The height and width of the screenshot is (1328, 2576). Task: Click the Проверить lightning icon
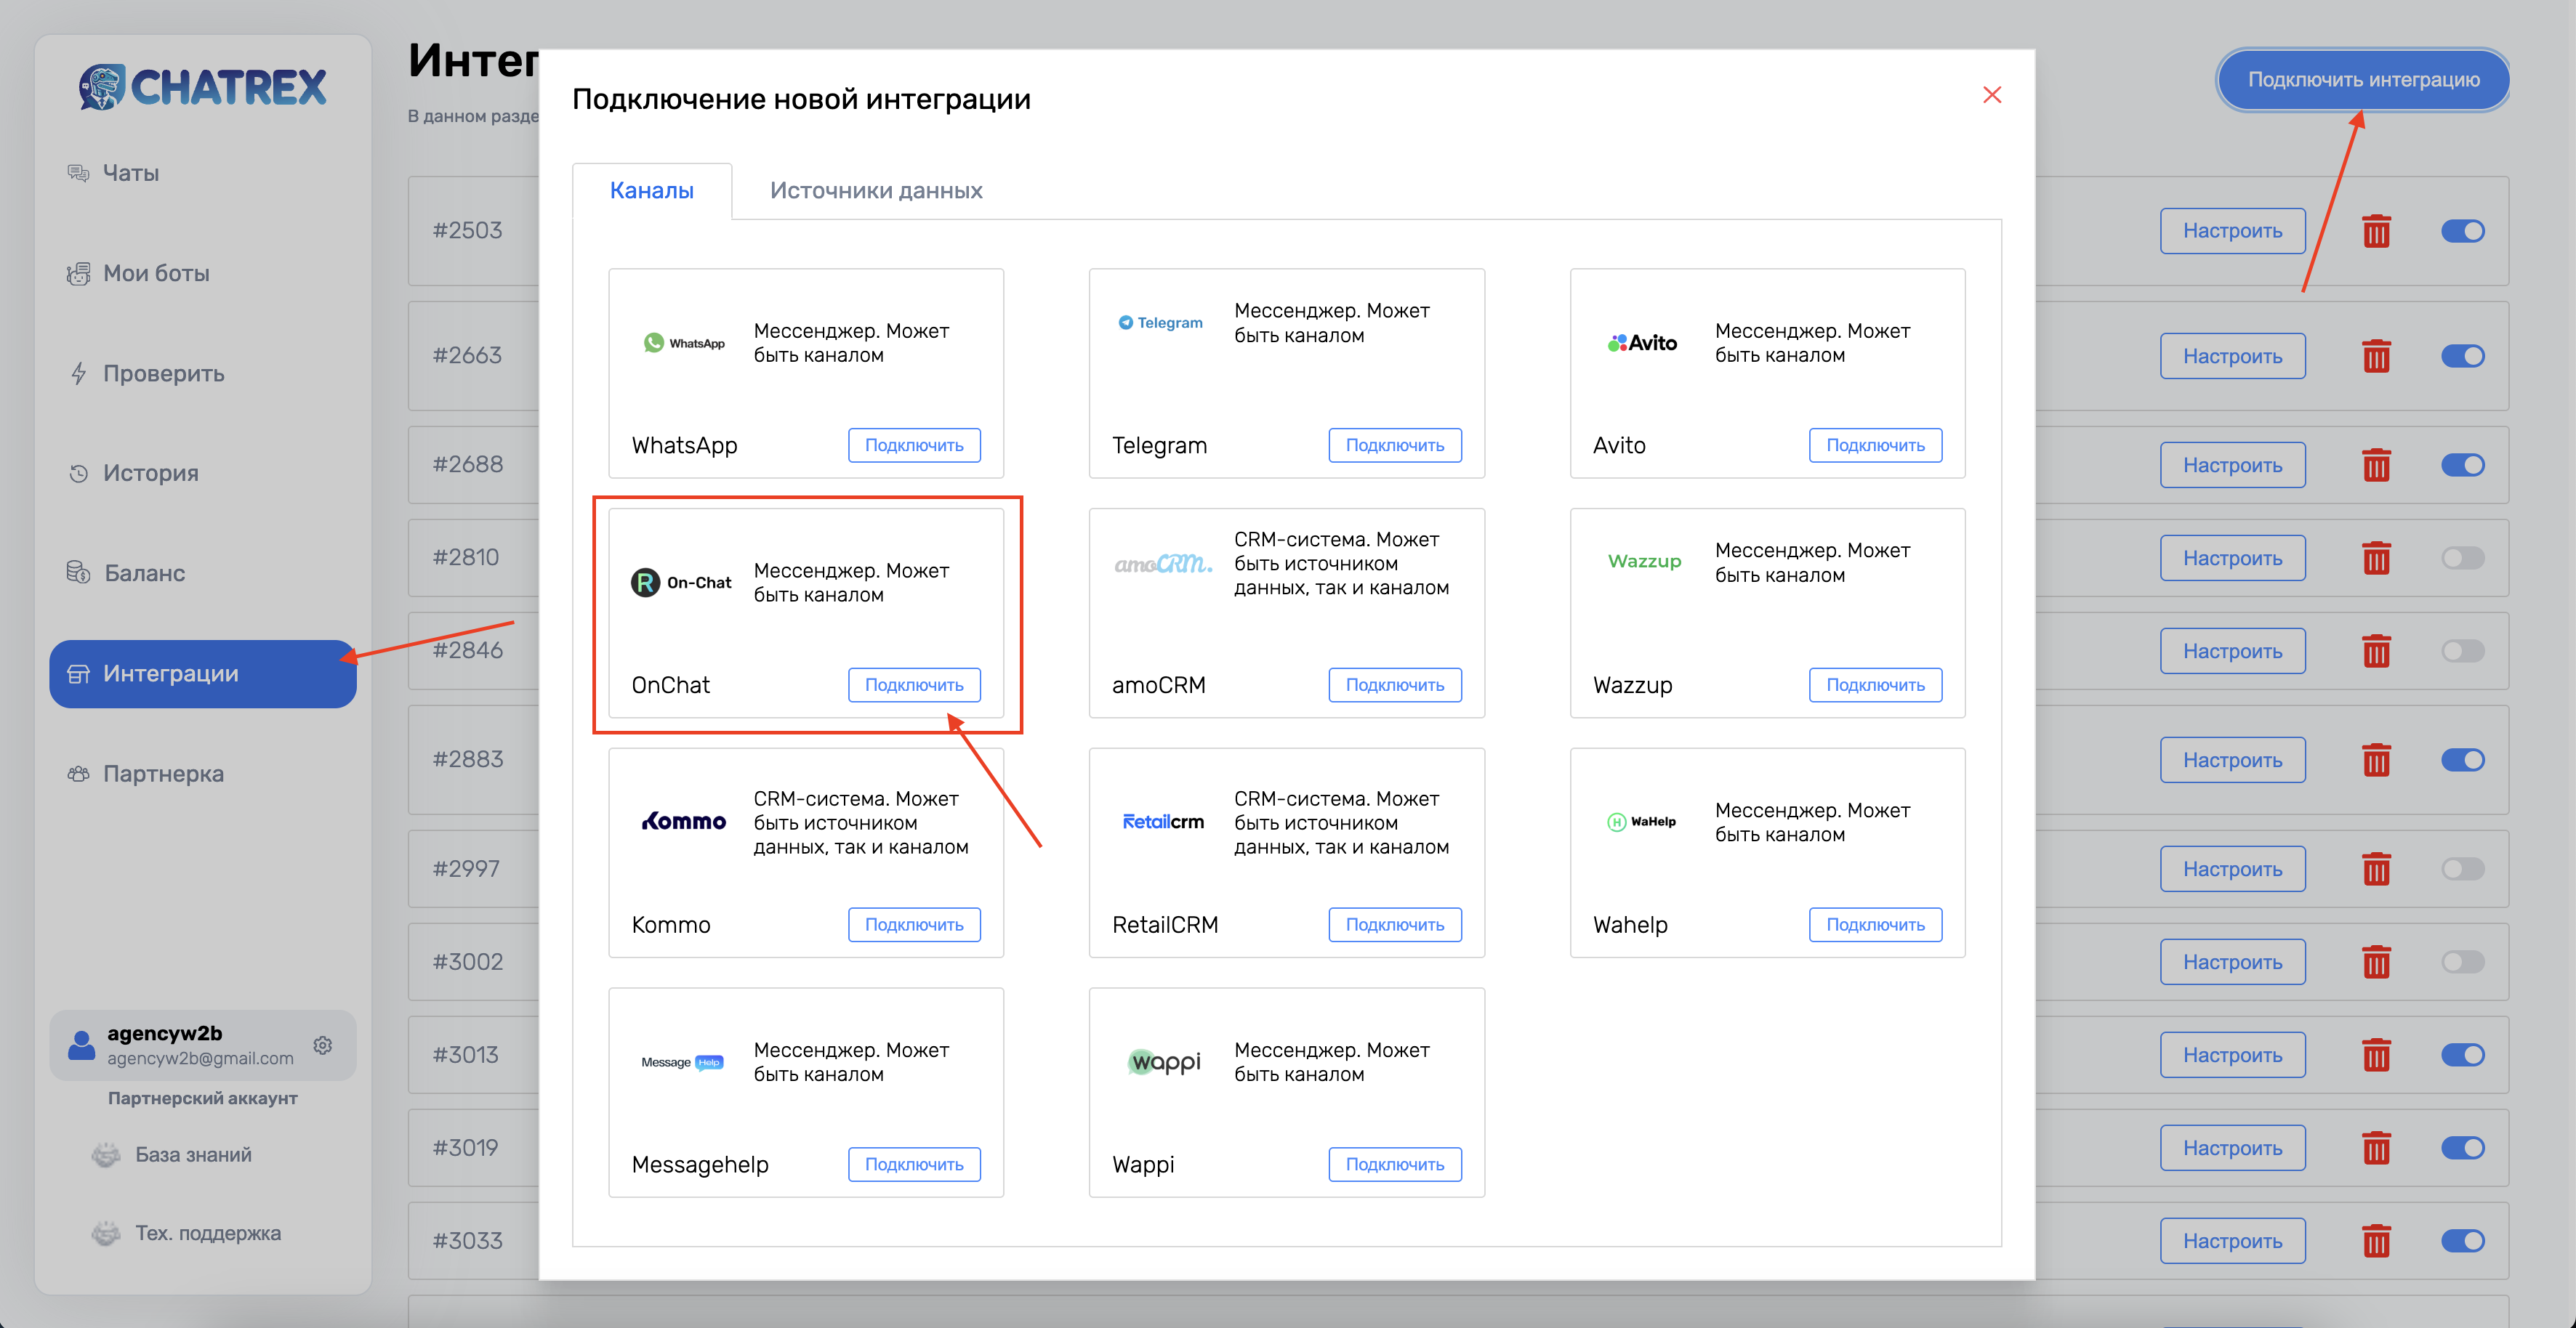(x=78, y=373)
